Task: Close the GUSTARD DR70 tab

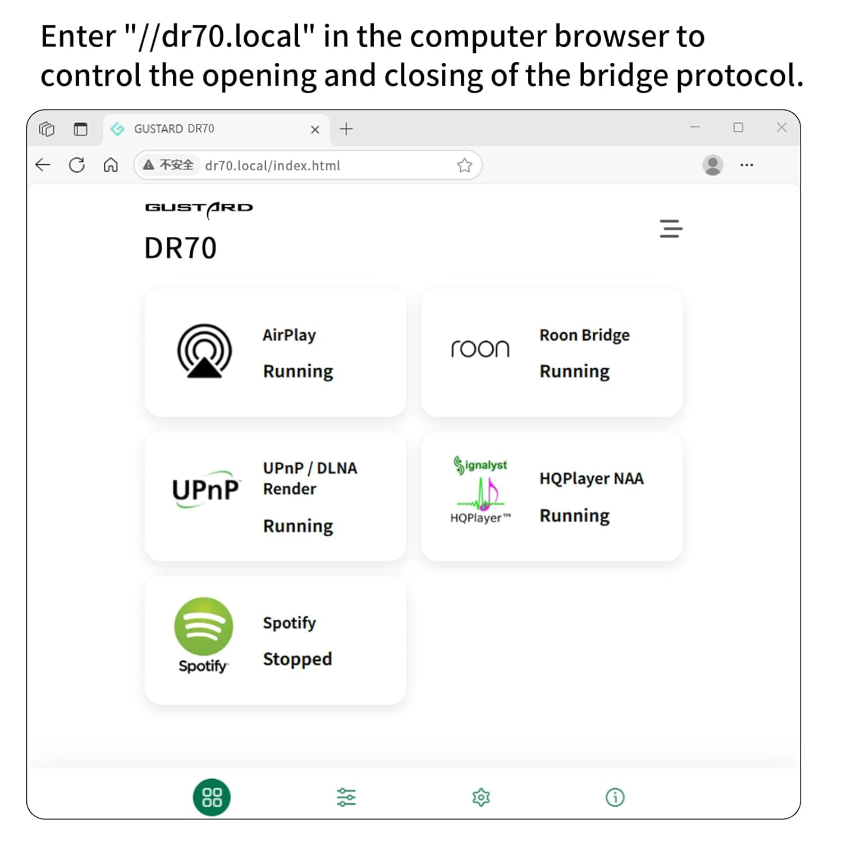Action: pos(315,130)
